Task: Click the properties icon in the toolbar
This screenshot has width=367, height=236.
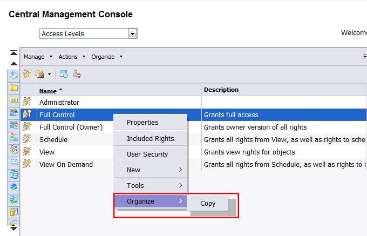Action: 64,74
